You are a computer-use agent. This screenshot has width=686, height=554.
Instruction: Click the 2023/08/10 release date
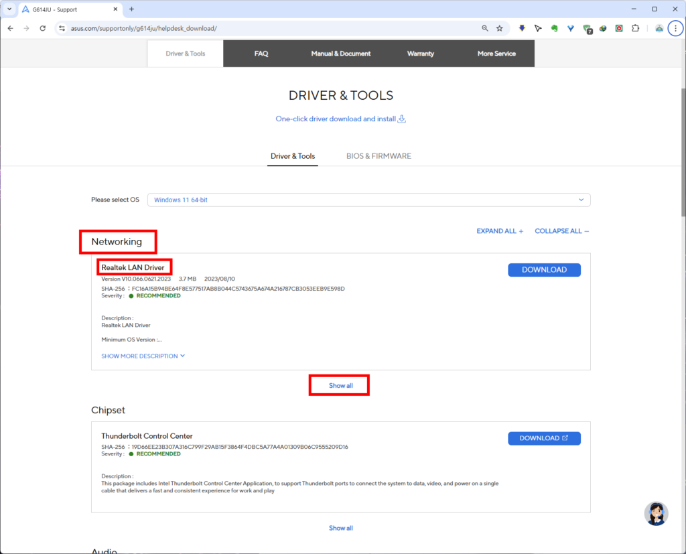[220, 279]
